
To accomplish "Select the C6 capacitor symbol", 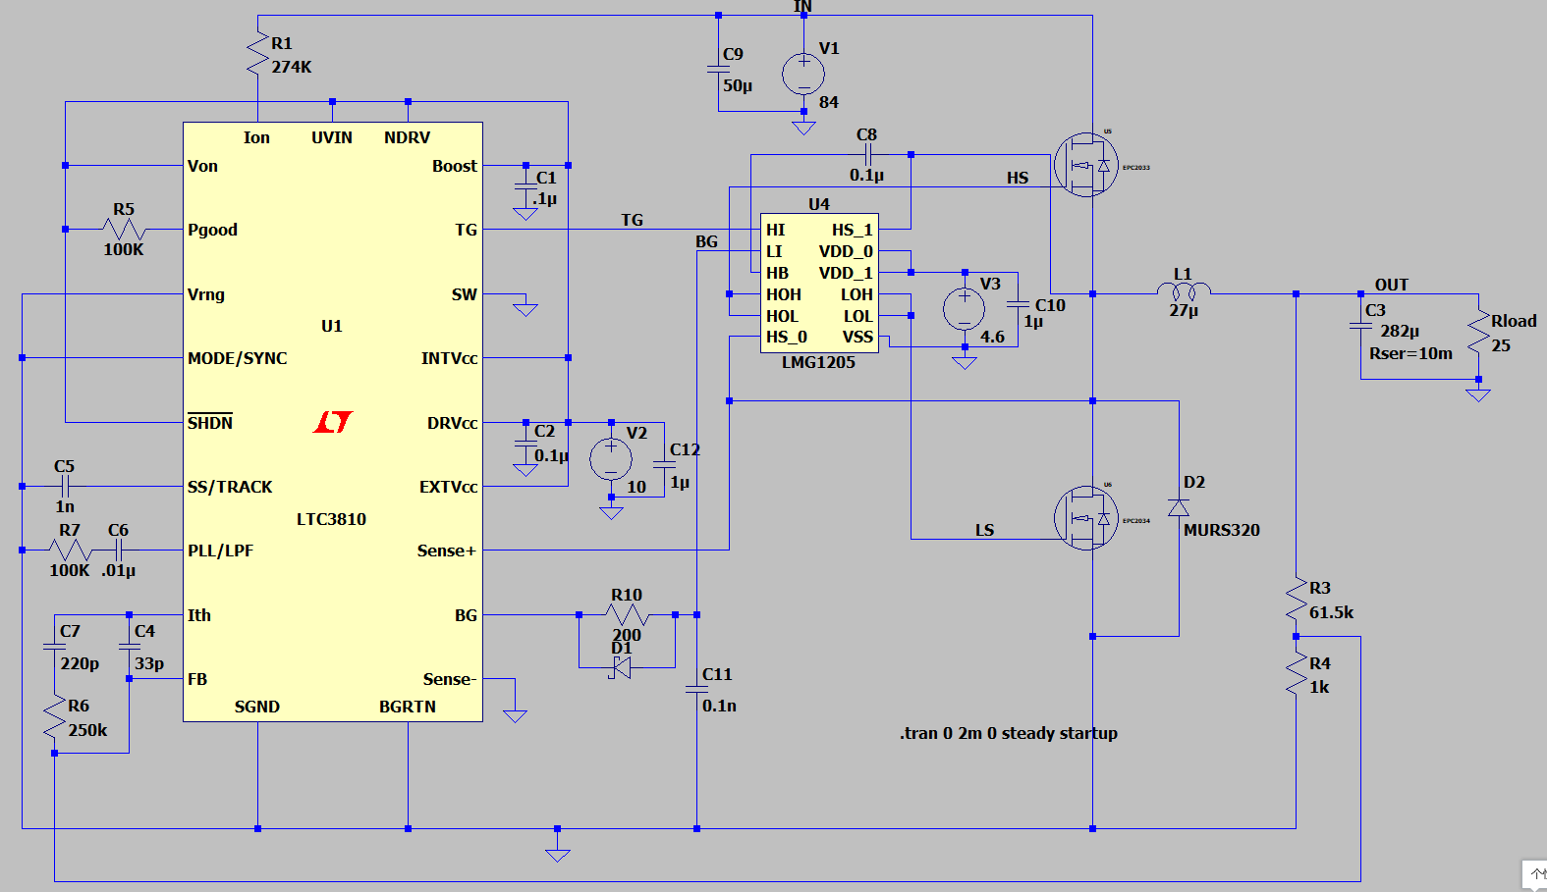I will coord(119,550).
